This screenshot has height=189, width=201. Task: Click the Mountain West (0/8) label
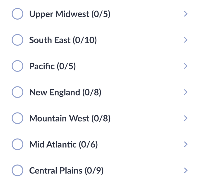point(70,118)
